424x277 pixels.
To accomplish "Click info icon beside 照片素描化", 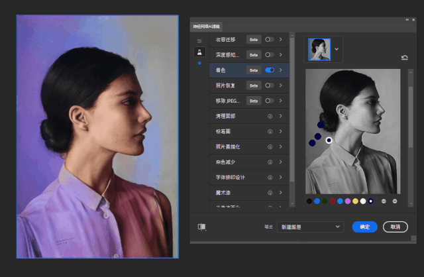I will 270,146.
